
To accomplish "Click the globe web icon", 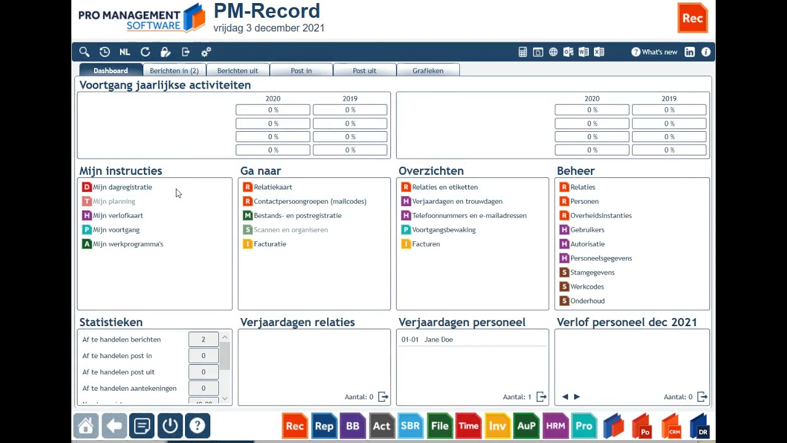I will pos(553,52).
